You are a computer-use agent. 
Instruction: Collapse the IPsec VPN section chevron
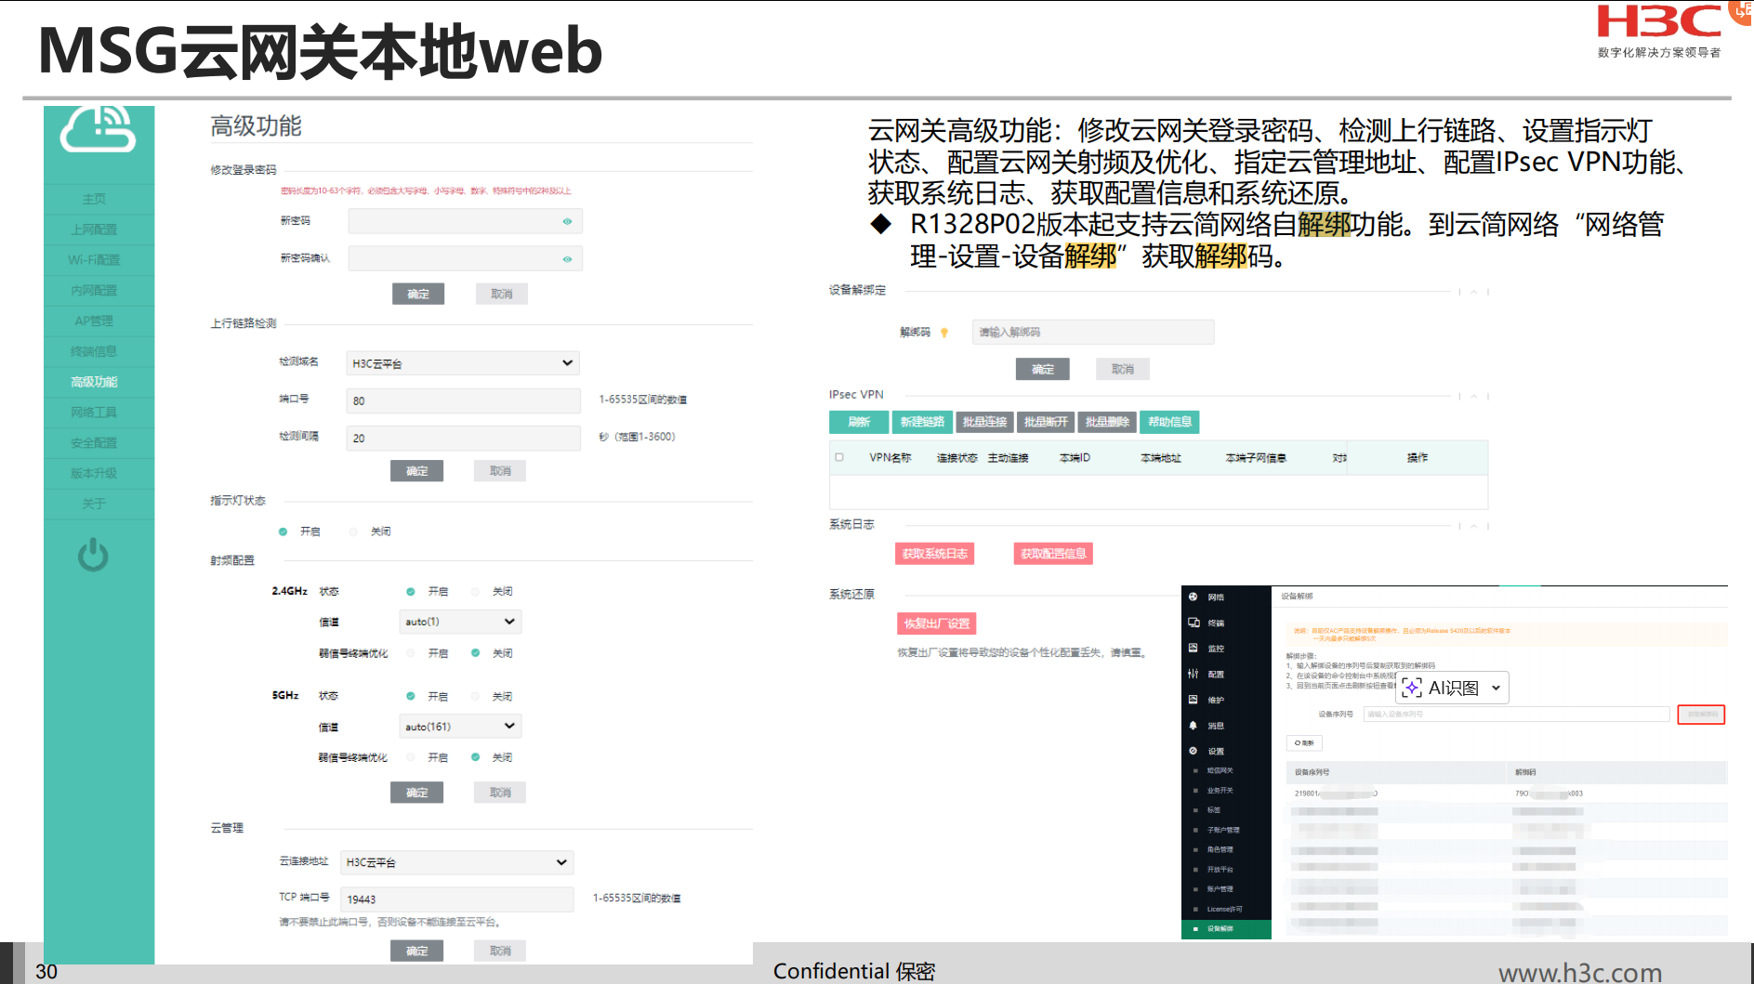1473,396
